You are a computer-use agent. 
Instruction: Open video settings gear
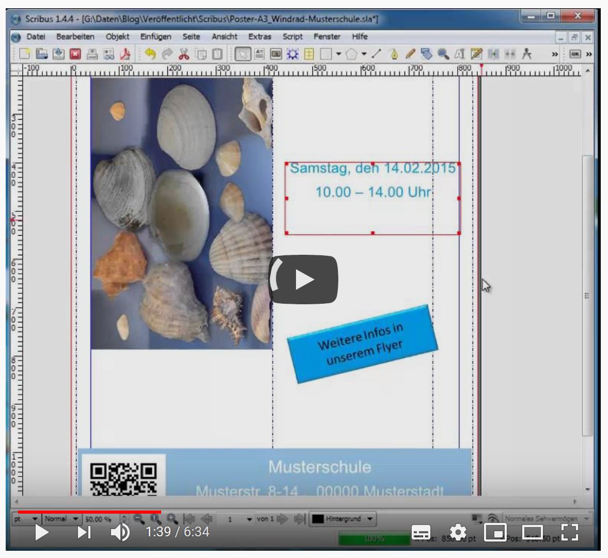pos(458,532)
